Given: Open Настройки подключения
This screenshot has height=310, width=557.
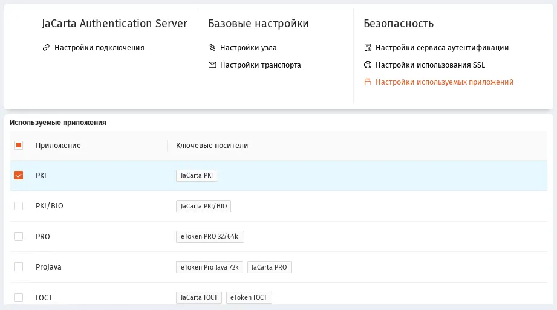Looking at the screenshot, I should pos(99,48).
